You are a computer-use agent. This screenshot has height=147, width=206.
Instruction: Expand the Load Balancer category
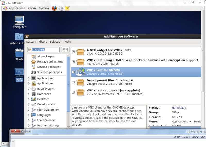click(29, 120)
